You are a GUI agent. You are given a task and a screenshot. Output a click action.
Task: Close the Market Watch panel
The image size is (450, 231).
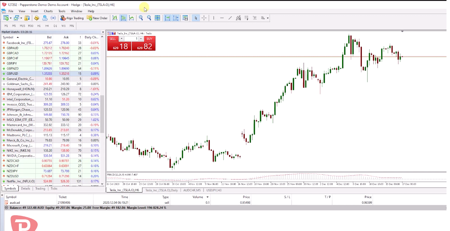click(103, 32)
